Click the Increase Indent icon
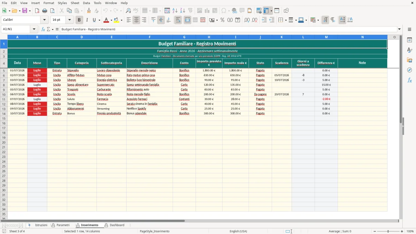 [264, 20]
